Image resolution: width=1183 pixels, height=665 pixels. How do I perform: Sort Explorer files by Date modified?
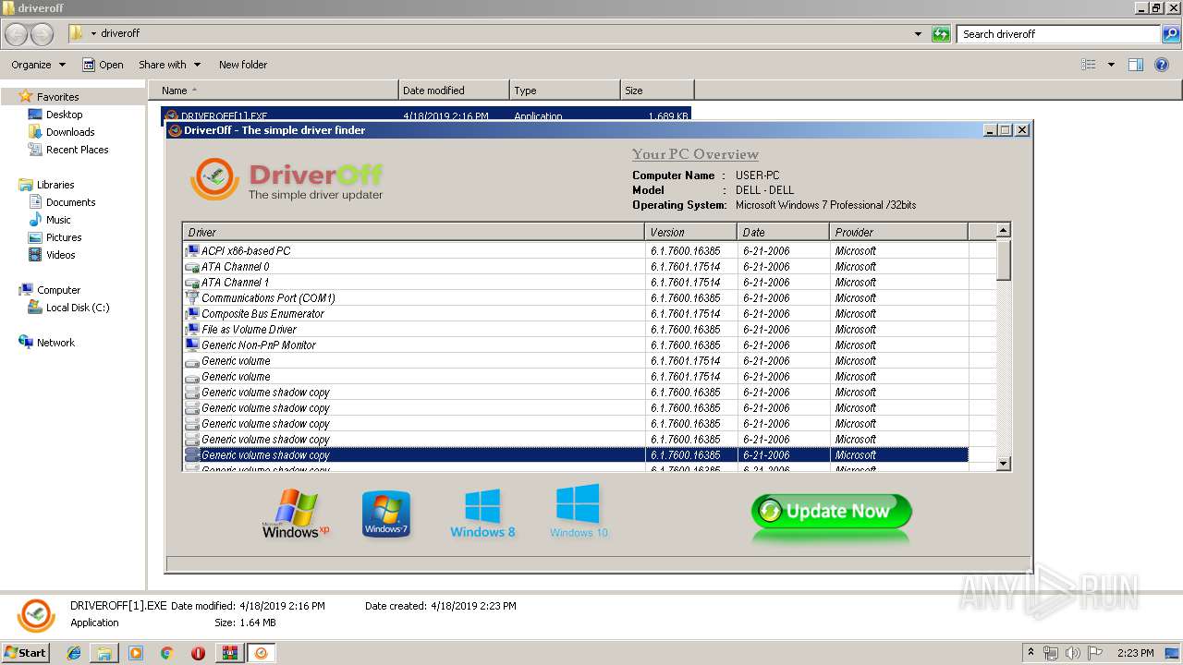coord(454,91)
